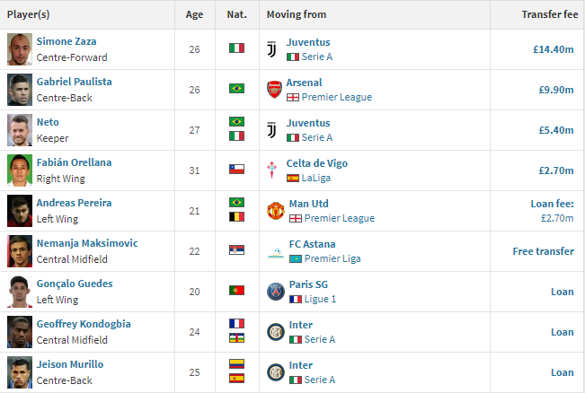Open Simone Zaza's player photo
The height and width of the screenshot is (393, 585).
[20, 49]
